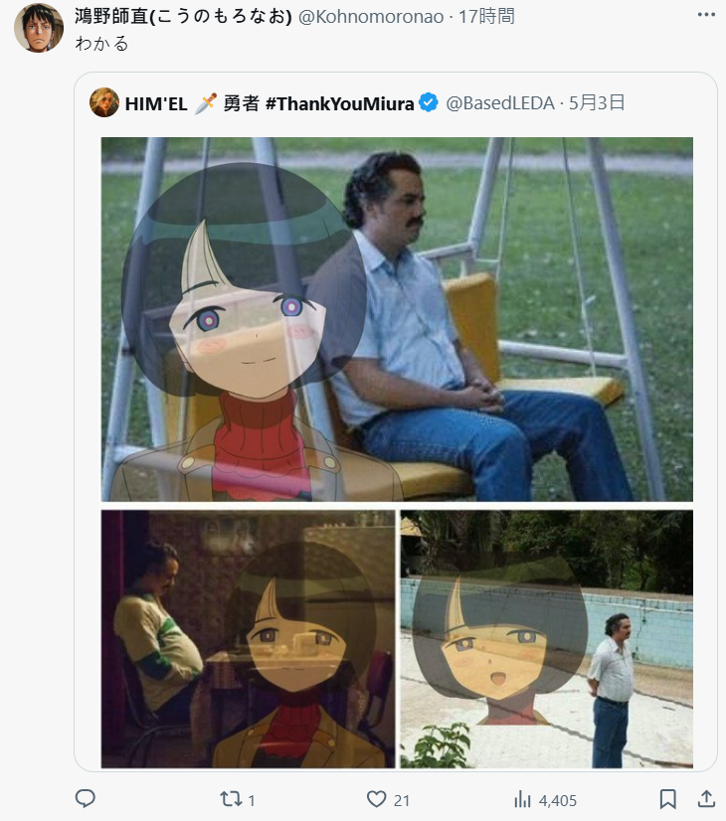
Task: Click the 4,405 view count
Action: 557,799
